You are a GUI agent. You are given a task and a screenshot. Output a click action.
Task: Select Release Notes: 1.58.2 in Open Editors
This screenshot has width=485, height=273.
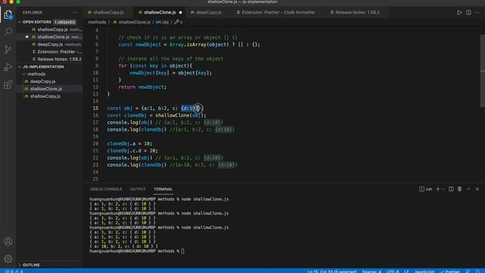tap(49, 59)
